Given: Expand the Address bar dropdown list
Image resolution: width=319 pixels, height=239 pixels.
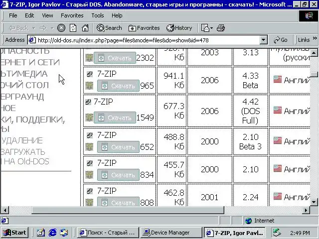Looking at the screenshot, I should coord(263,40).
